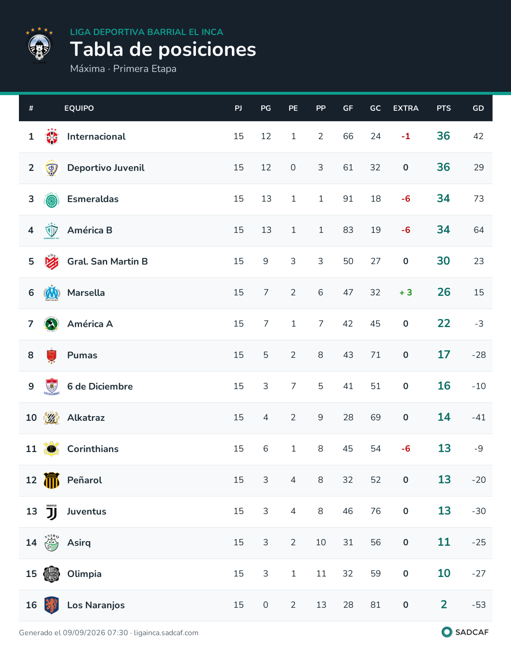
Task: Click the SADCAF logo icon
Action: [x=447, y=632]
